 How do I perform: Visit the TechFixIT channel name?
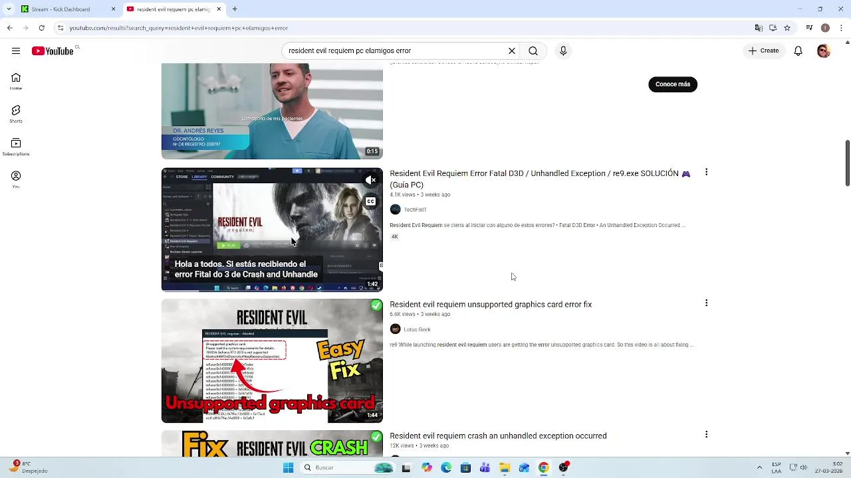415,210
